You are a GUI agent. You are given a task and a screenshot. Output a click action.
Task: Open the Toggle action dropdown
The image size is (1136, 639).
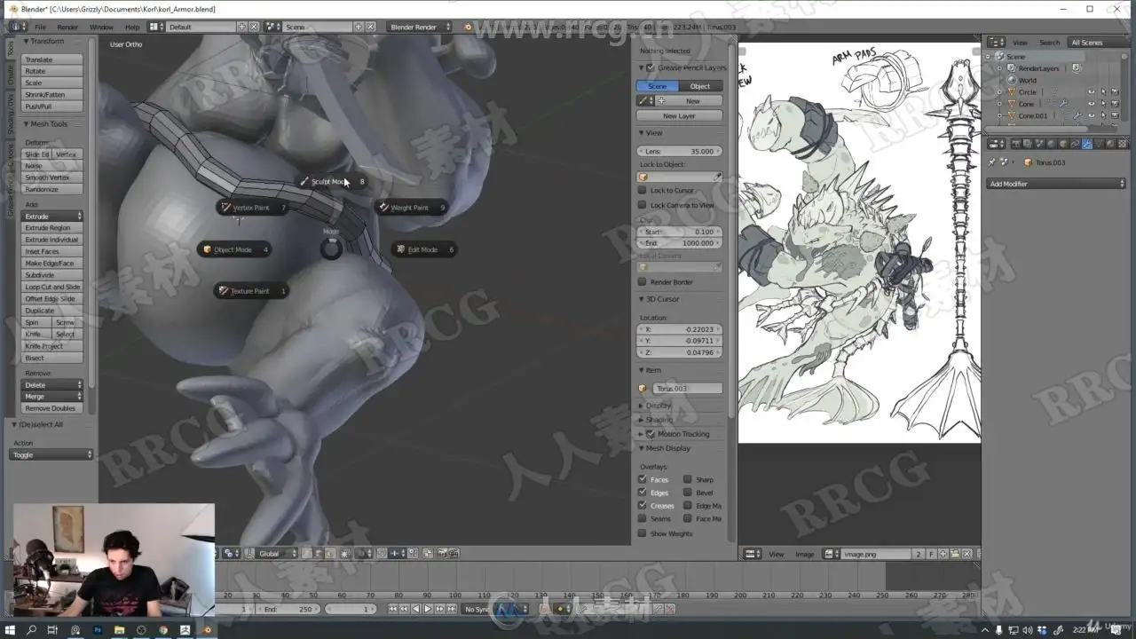pyautogui.click(x=52, y=455)
